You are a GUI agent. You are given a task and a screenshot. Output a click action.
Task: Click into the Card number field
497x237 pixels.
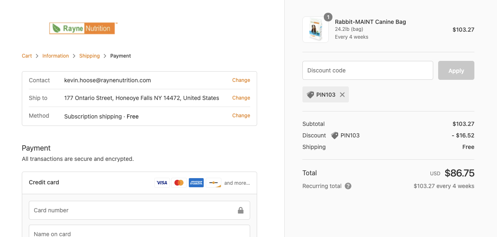[132, 210]
